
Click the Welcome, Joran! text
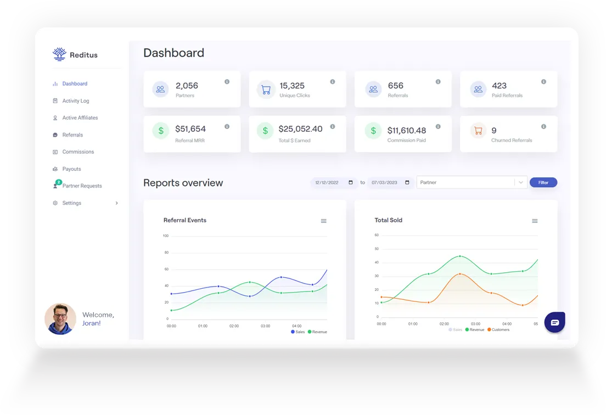98,319
